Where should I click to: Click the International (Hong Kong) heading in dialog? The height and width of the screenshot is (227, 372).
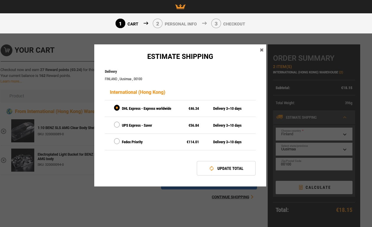137,92
